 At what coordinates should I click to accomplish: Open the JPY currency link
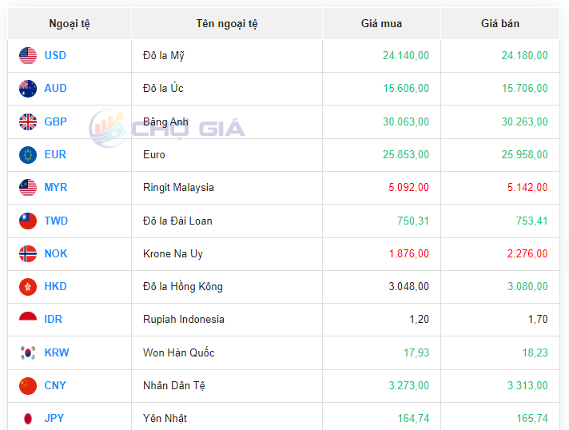point(54,419)
